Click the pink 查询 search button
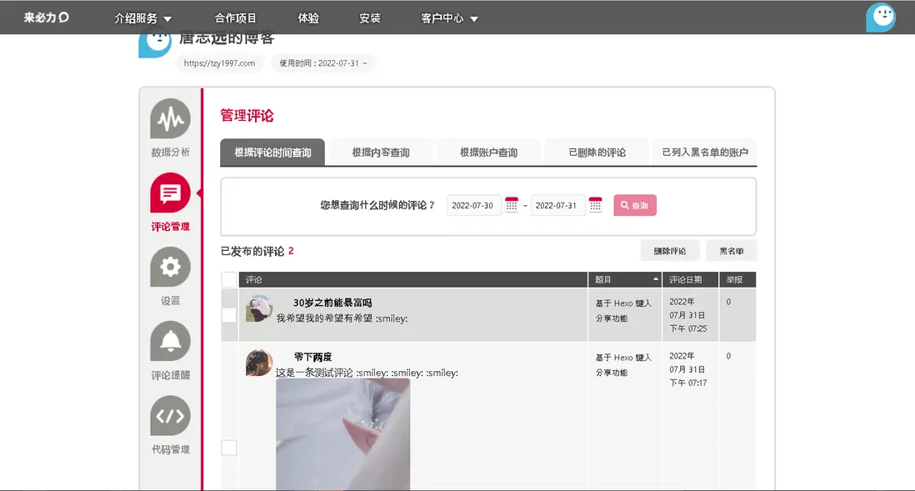This screenshot has height=491, width=915. [x=635, y=205]
